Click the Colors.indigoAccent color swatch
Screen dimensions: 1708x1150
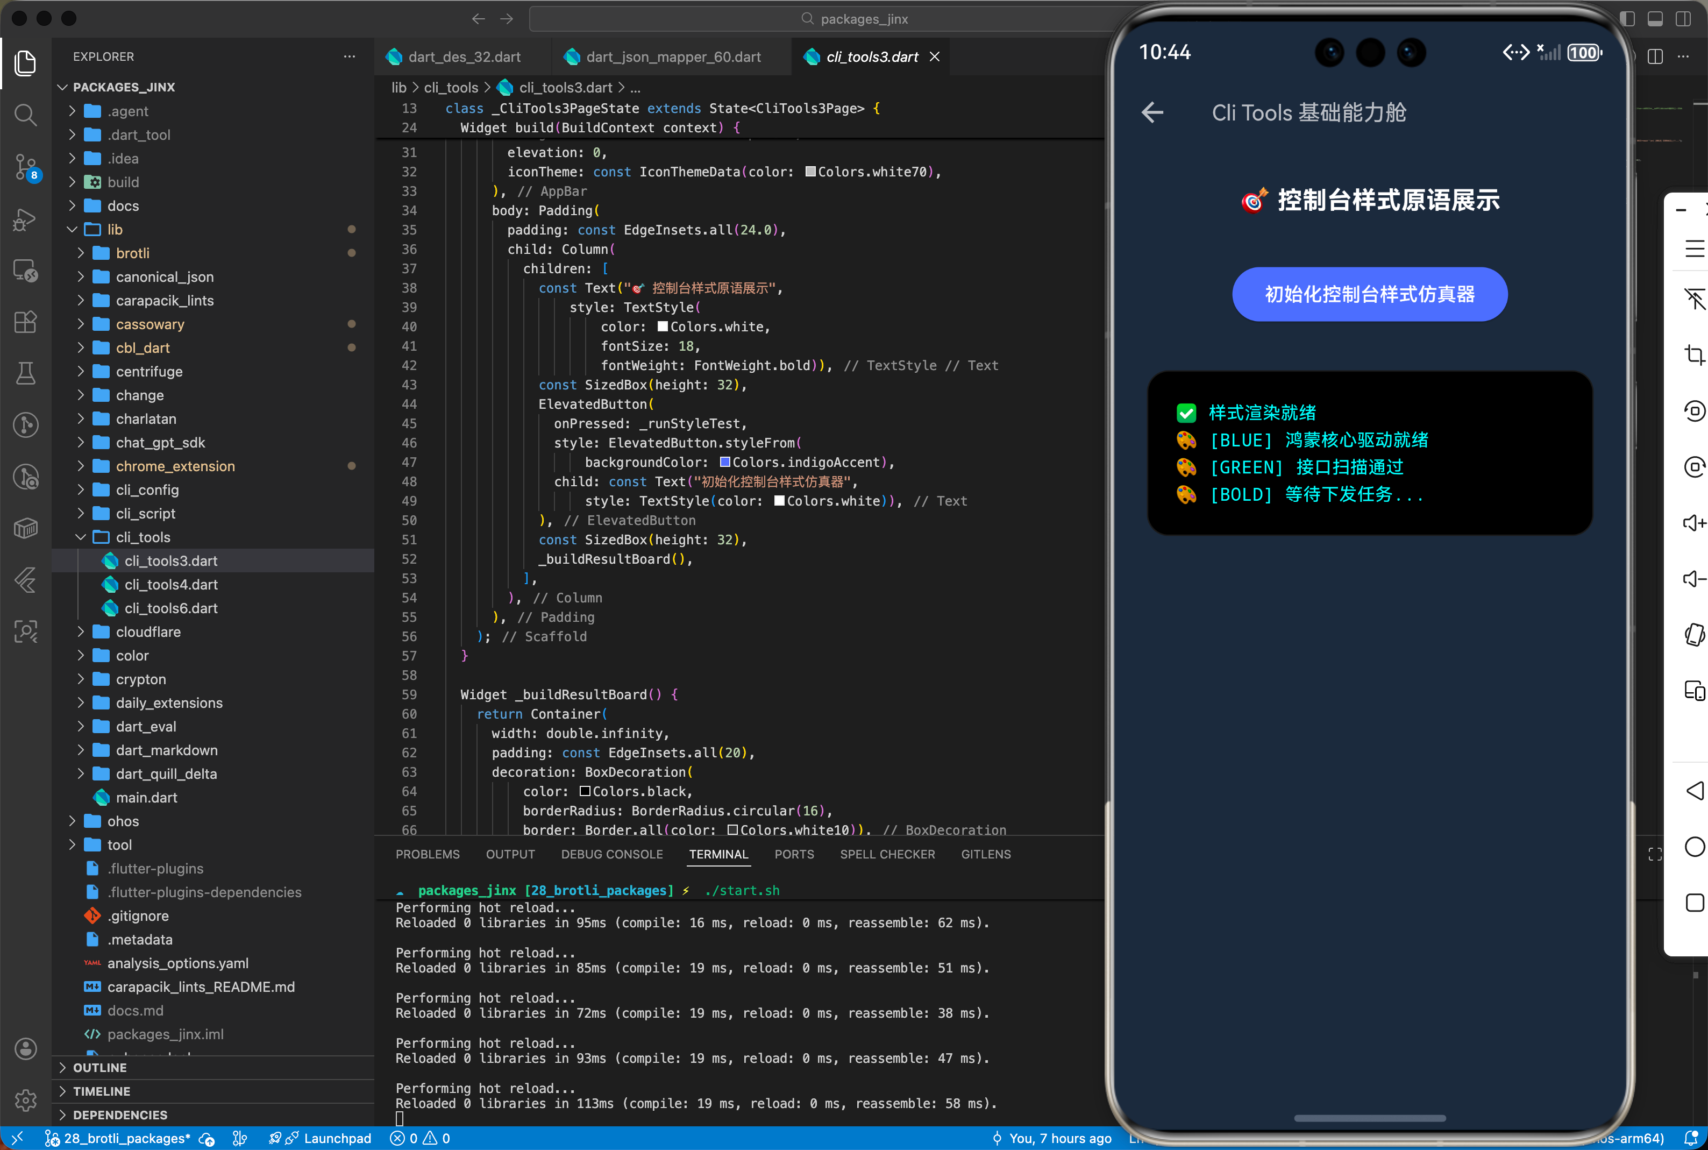pyautogui.click(x=724, y=462)
